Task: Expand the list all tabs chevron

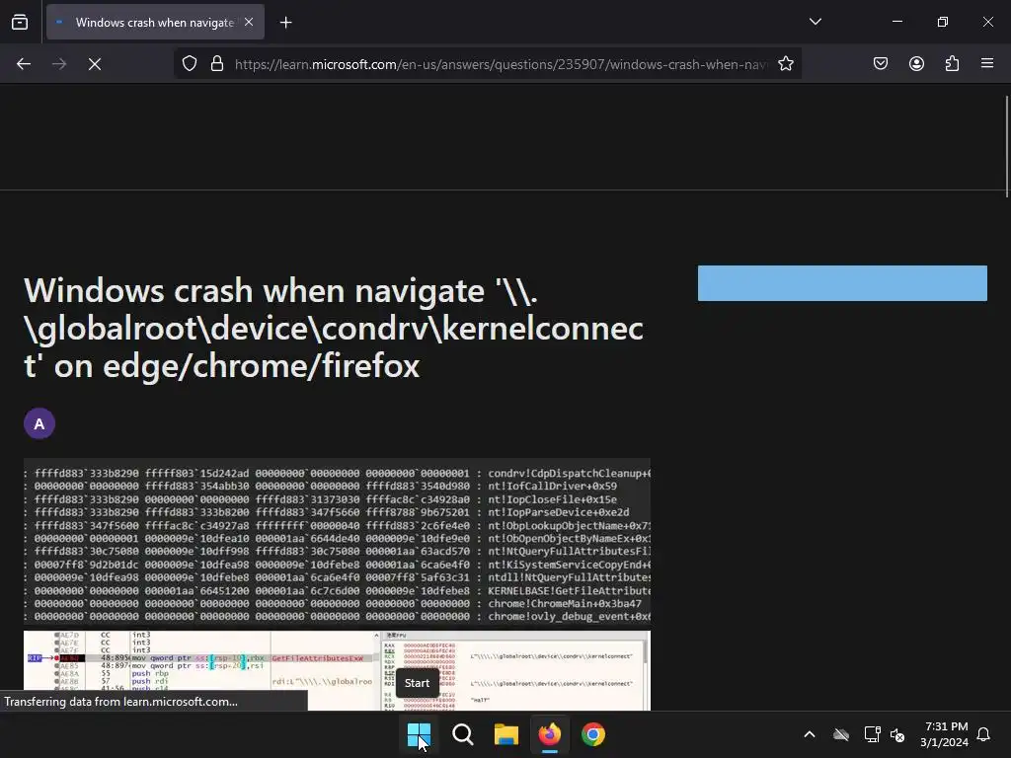Action: coord(815,22)
